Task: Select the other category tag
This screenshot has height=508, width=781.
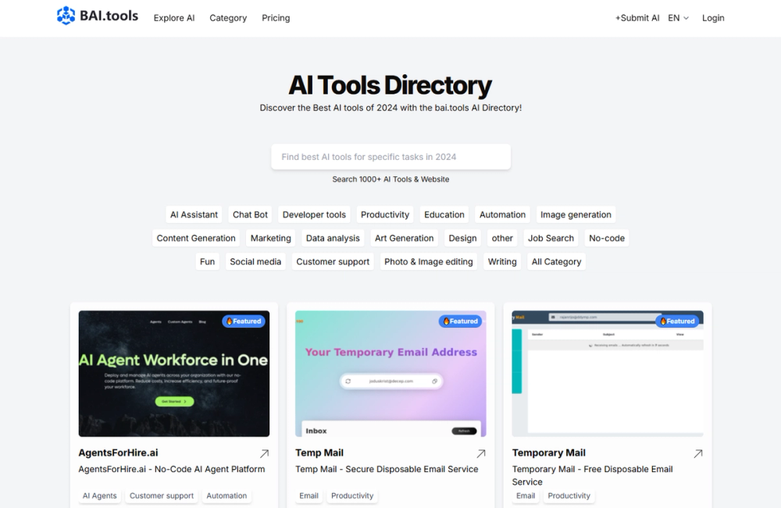Action: pyautogui.click(x=502, y=238)
